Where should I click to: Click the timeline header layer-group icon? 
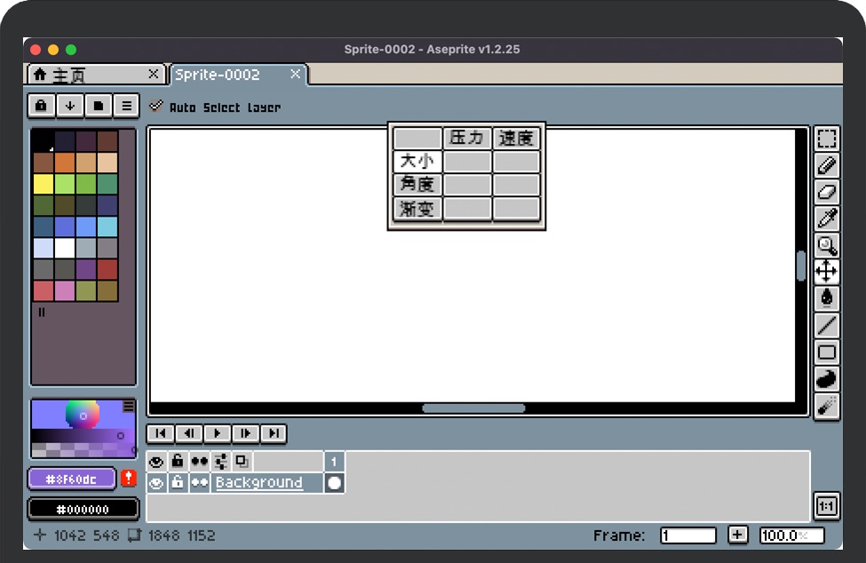point(220,462)
